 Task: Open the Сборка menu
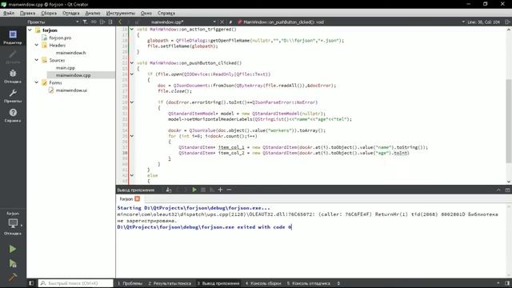[49, 13]
